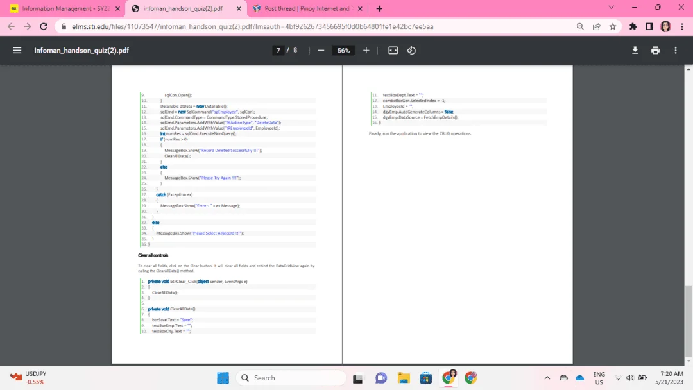
Task: Close the infoman_handson_quiz(2).pdf tab
Action: 239,8
